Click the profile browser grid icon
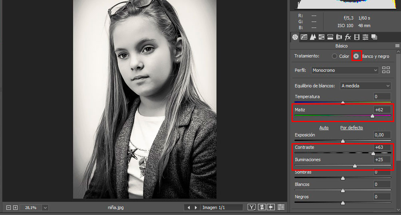Image resolution: width=401 pixels, height=215 pixels. (x=386, y=70)
